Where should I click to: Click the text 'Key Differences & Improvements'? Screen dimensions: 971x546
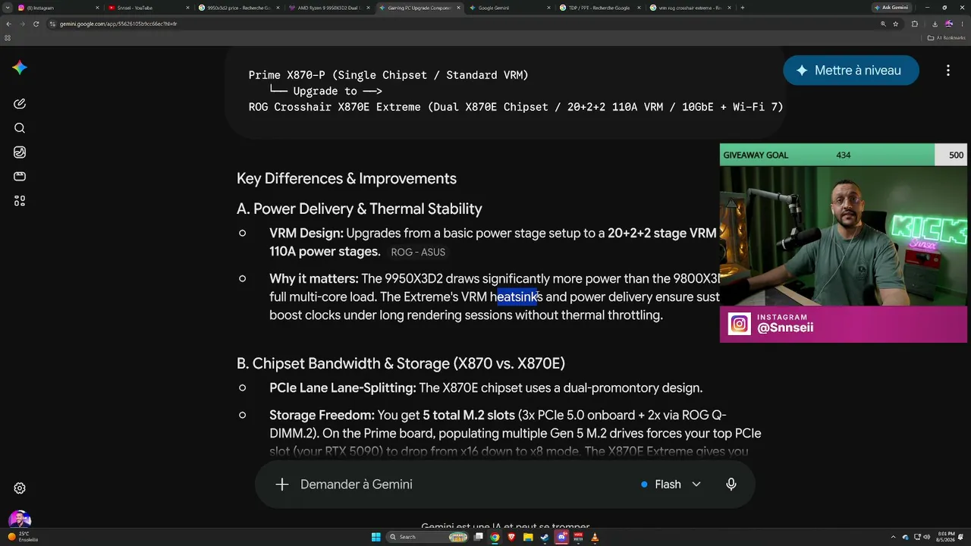pyautogui.click(x=347, y=179)
